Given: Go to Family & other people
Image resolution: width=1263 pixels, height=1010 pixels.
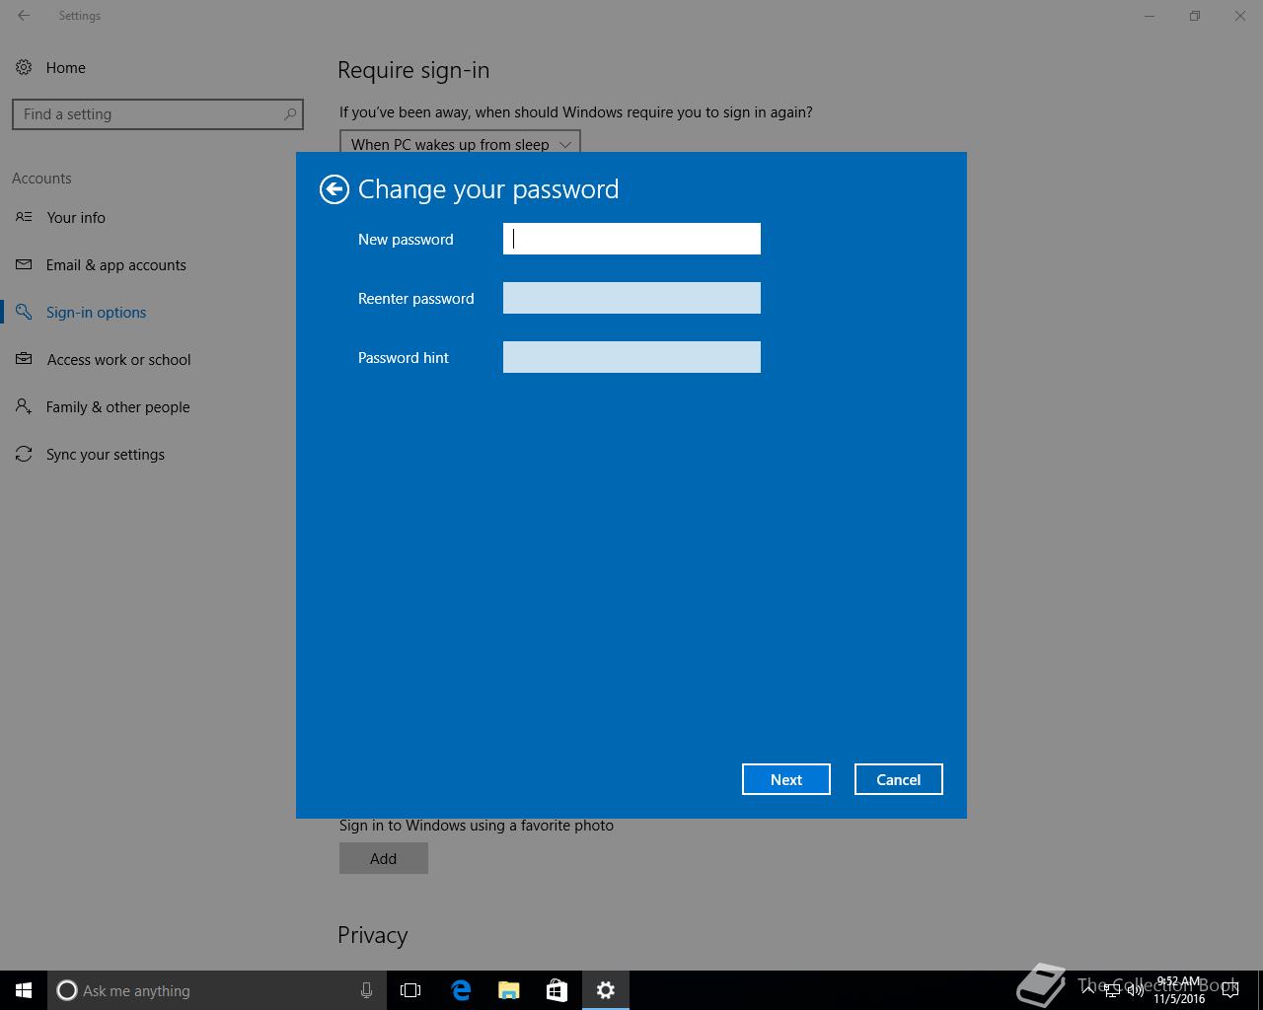Looking at the screenshot, I should 117,407.
